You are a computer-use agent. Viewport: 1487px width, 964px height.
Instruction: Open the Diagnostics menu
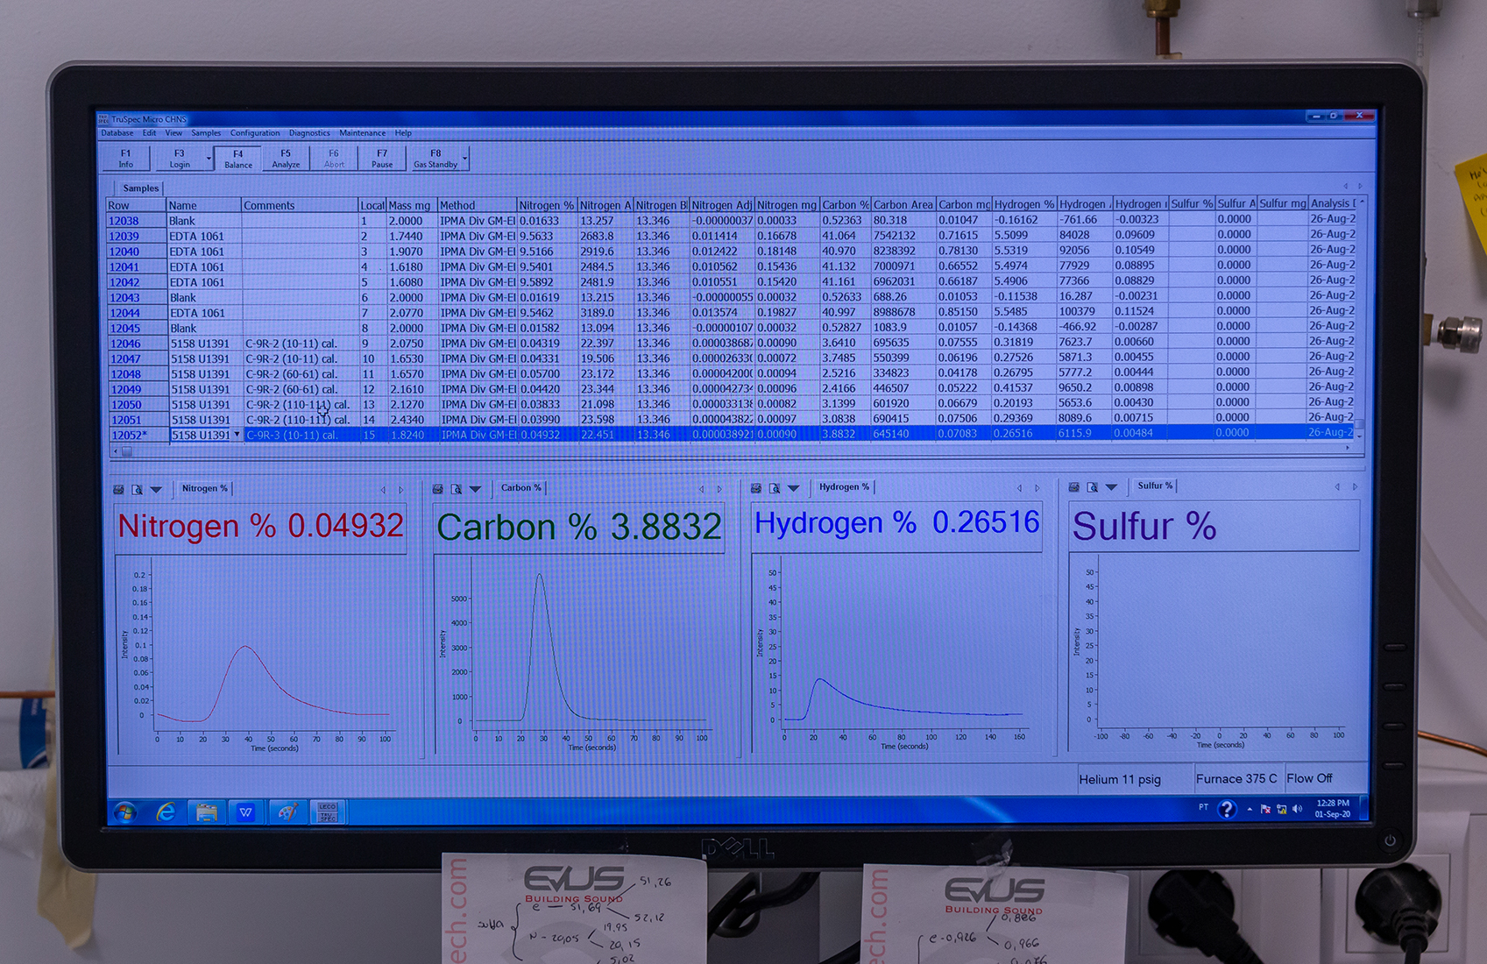click(309, 133)
